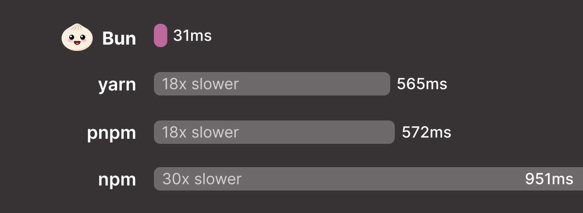The height and width of the screenshot is (213, 583).
Task: Click the "30x slower" text
Action: tap(202, 179)
